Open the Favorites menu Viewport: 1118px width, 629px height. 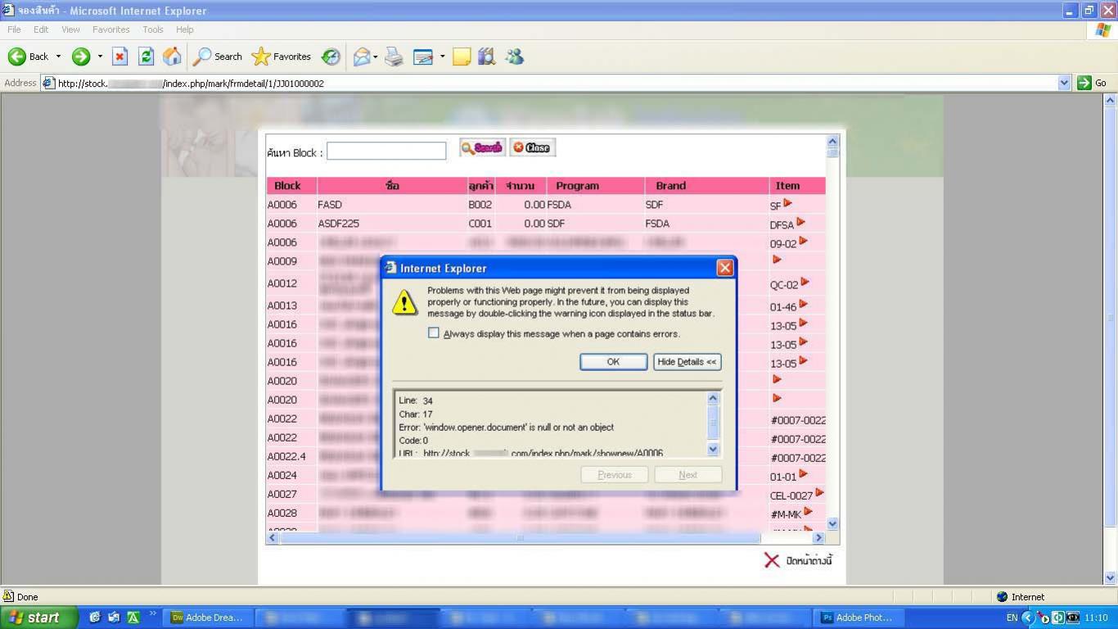pos(111,29)
